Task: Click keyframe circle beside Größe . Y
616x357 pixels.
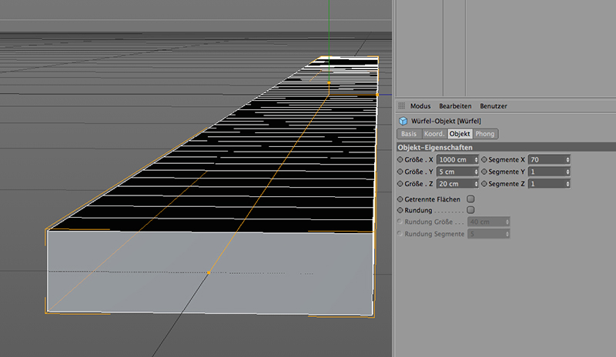Action: coord(400,172)
